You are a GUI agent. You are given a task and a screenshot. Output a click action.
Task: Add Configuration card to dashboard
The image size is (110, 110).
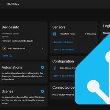click(x=64, y=76)
